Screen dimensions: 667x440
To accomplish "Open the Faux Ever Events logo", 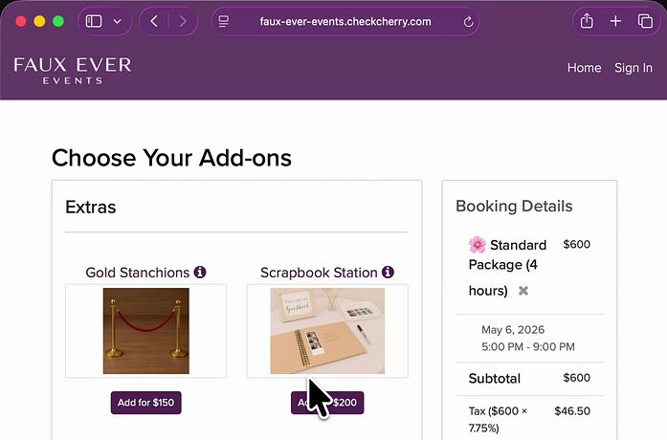I will [x=73, y=70].
